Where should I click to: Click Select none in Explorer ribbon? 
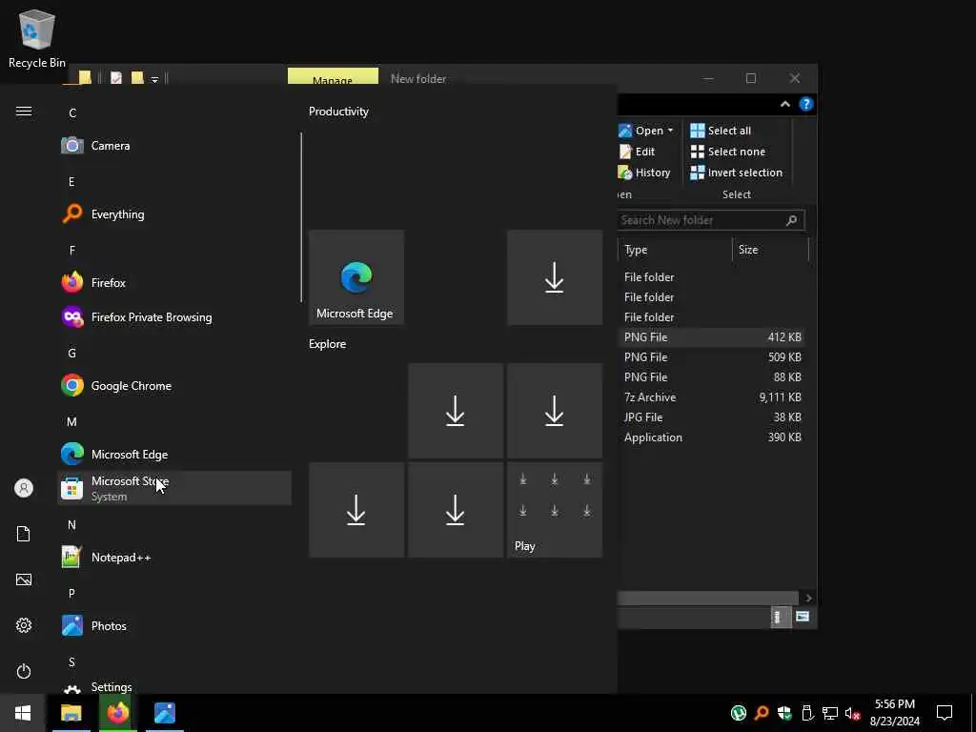pyautogui.click(x=728, y=152)
